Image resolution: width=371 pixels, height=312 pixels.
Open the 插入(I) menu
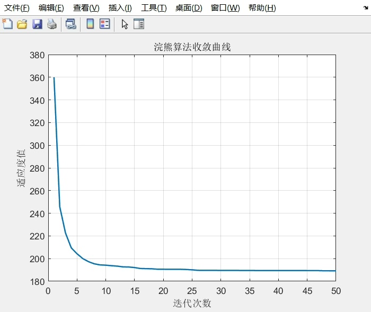120,8
